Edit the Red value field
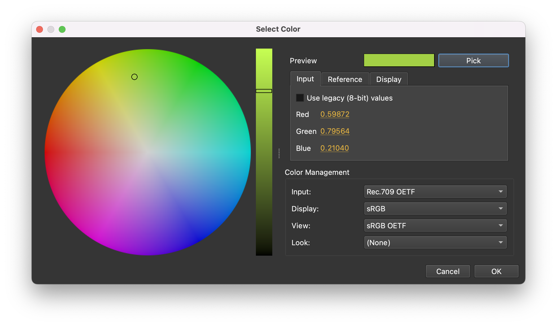Image resolution: width=557 pixels, height=326 pixels. pos(335,114)
